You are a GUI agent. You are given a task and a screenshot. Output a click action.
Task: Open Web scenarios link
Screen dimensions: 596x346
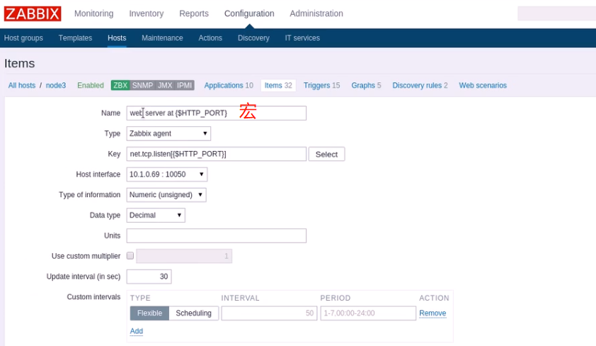(483, 85)
